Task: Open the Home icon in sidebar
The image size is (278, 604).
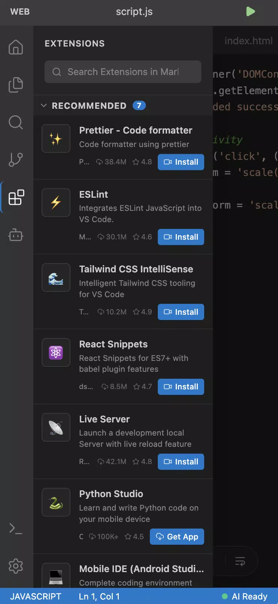Action: pos(16,47)
